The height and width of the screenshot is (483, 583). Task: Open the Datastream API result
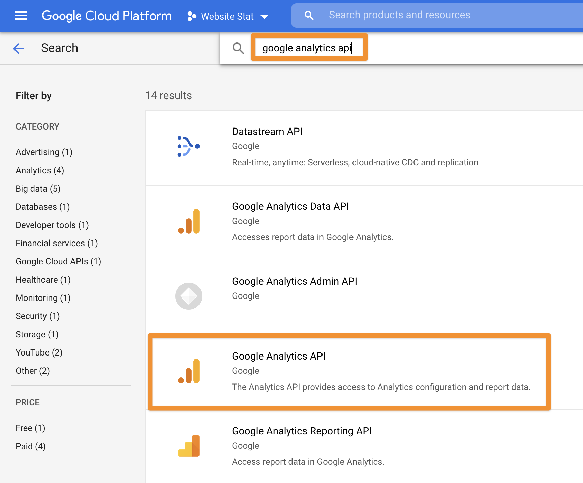pos(267,132)
